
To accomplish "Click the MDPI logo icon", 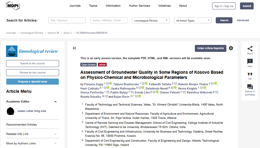I will (x=12, y=6).
